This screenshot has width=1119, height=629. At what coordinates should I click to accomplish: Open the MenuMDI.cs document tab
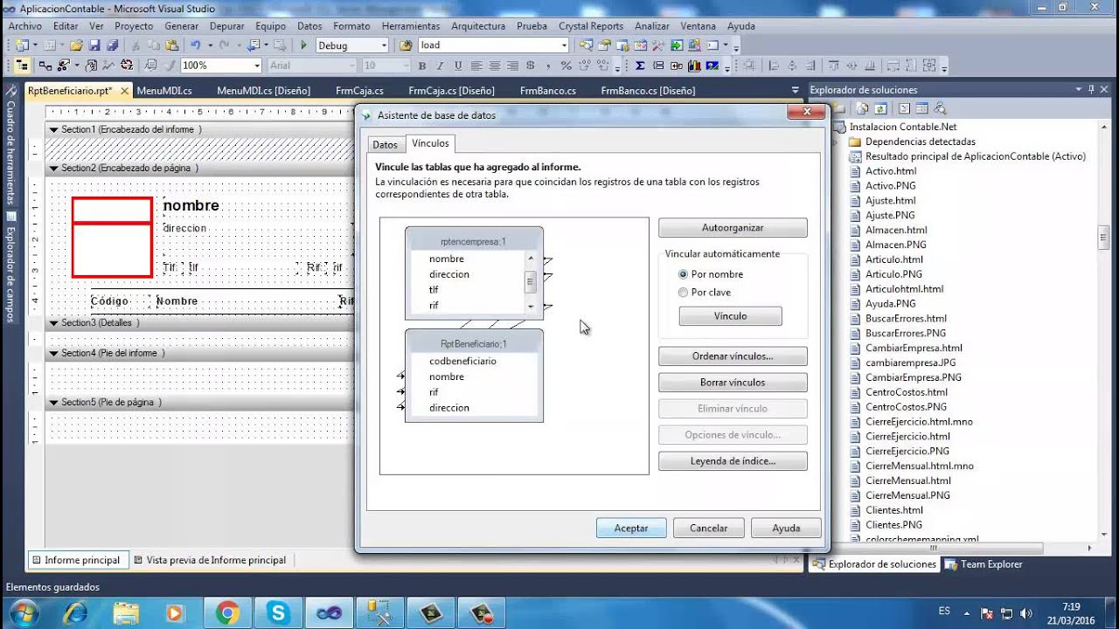click(164, 90)
